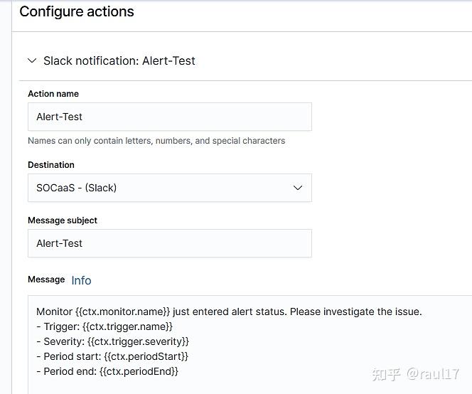Screen dimensions: 472x394
Task: Click the 'Names can only contain letters' help text
Action: pyautogui.click(x=156, y=141)
